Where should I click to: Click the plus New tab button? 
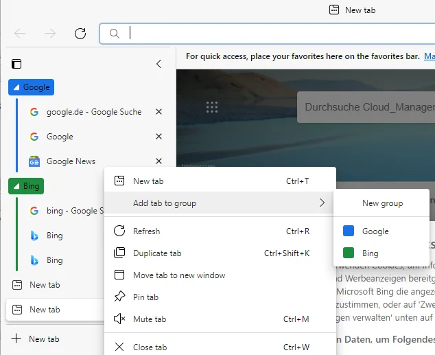pyautogui.click(x=36, y=339)
